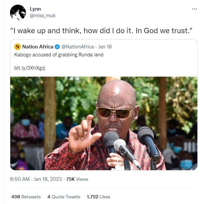This screenshot has width=203, height=204.
Task: Open the three-dot more options menu
Action: (194, 9)
